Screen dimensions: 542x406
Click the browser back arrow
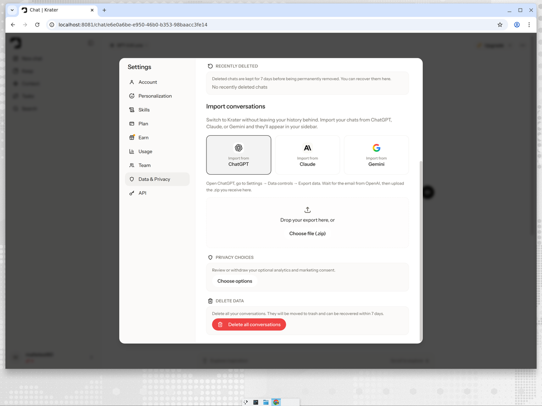click(x=13, y=25)
